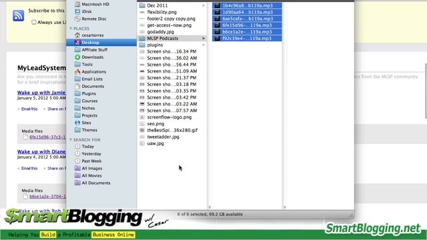Select the b6ce1a2e-…119a.mp3 file
Viewport: 427px width, 240px height.
(x=247, y=32)
